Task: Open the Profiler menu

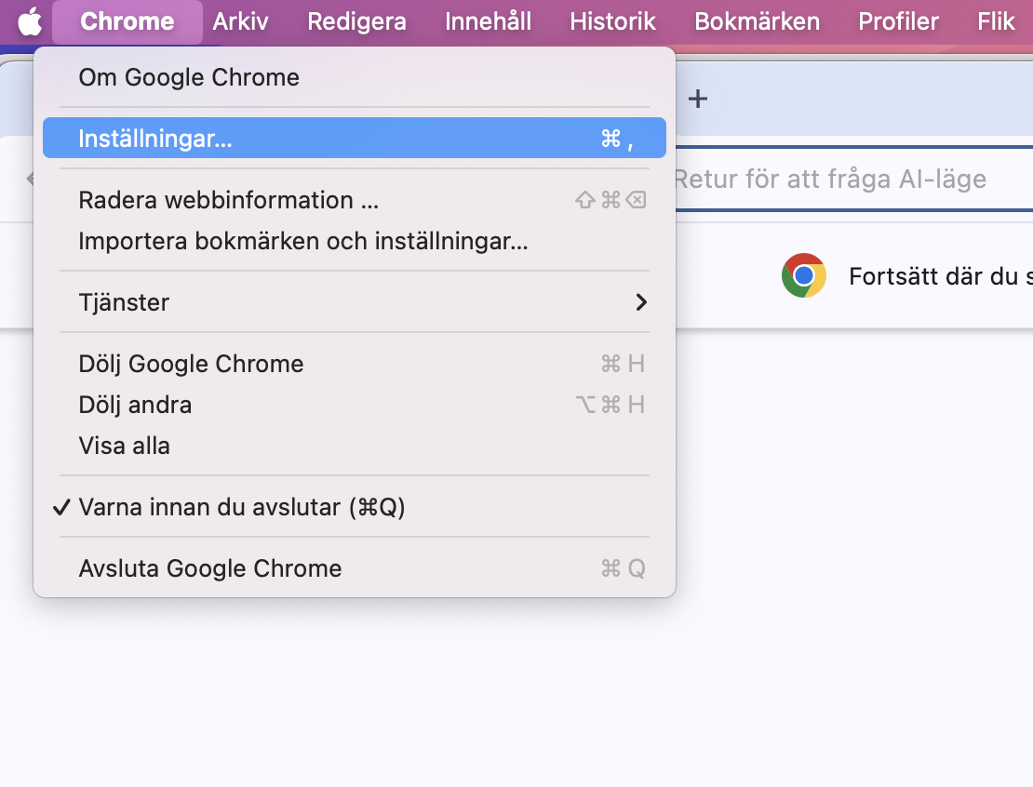Action: [x=899, y=21]
